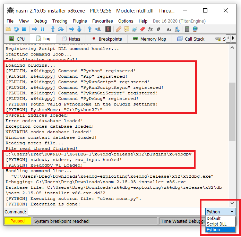This screenshot has width=241, height=237.
Task: Run the program with the arrow icon
Action: [35, 29]
